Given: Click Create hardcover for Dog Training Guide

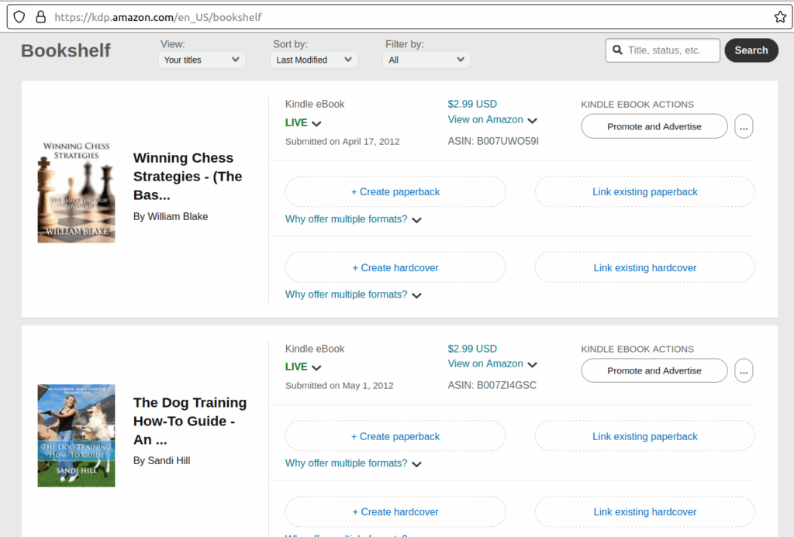Looking at the screenshot, I should click(x=395, y=512).
